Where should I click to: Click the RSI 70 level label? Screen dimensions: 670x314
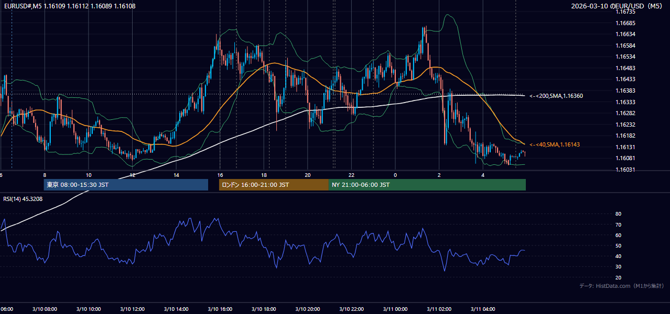coord(618,225)
